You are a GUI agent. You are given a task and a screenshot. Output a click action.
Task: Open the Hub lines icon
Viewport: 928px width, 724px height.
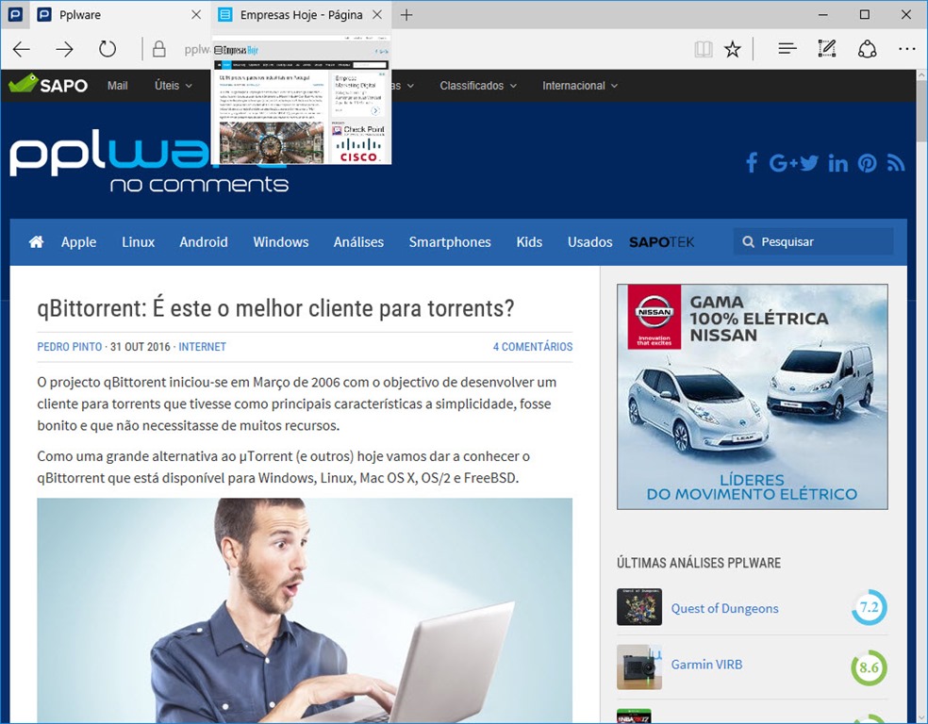click(x=787, y=49)
